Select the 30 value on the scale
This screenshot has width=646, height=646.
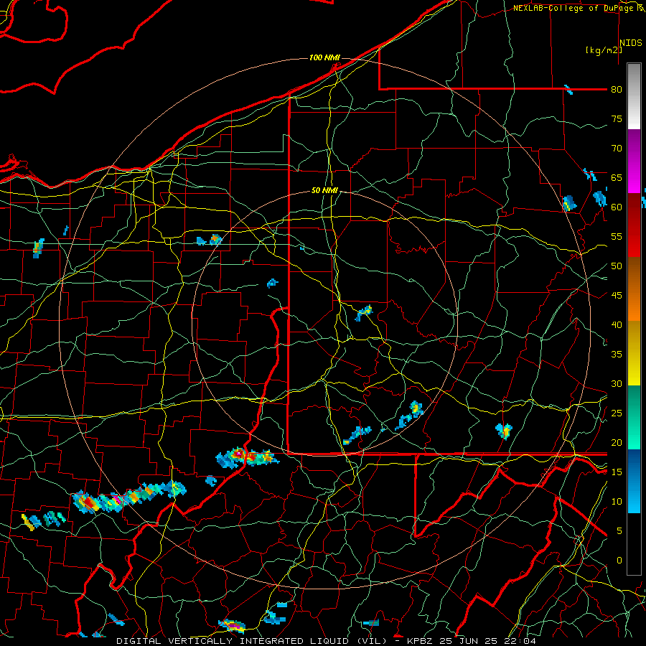tap(617, 383)
